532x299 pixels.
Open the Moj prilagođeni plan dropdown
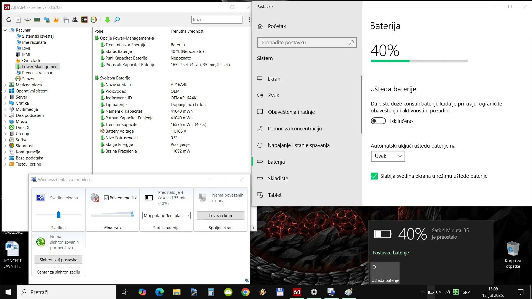(x=166, y=215)
